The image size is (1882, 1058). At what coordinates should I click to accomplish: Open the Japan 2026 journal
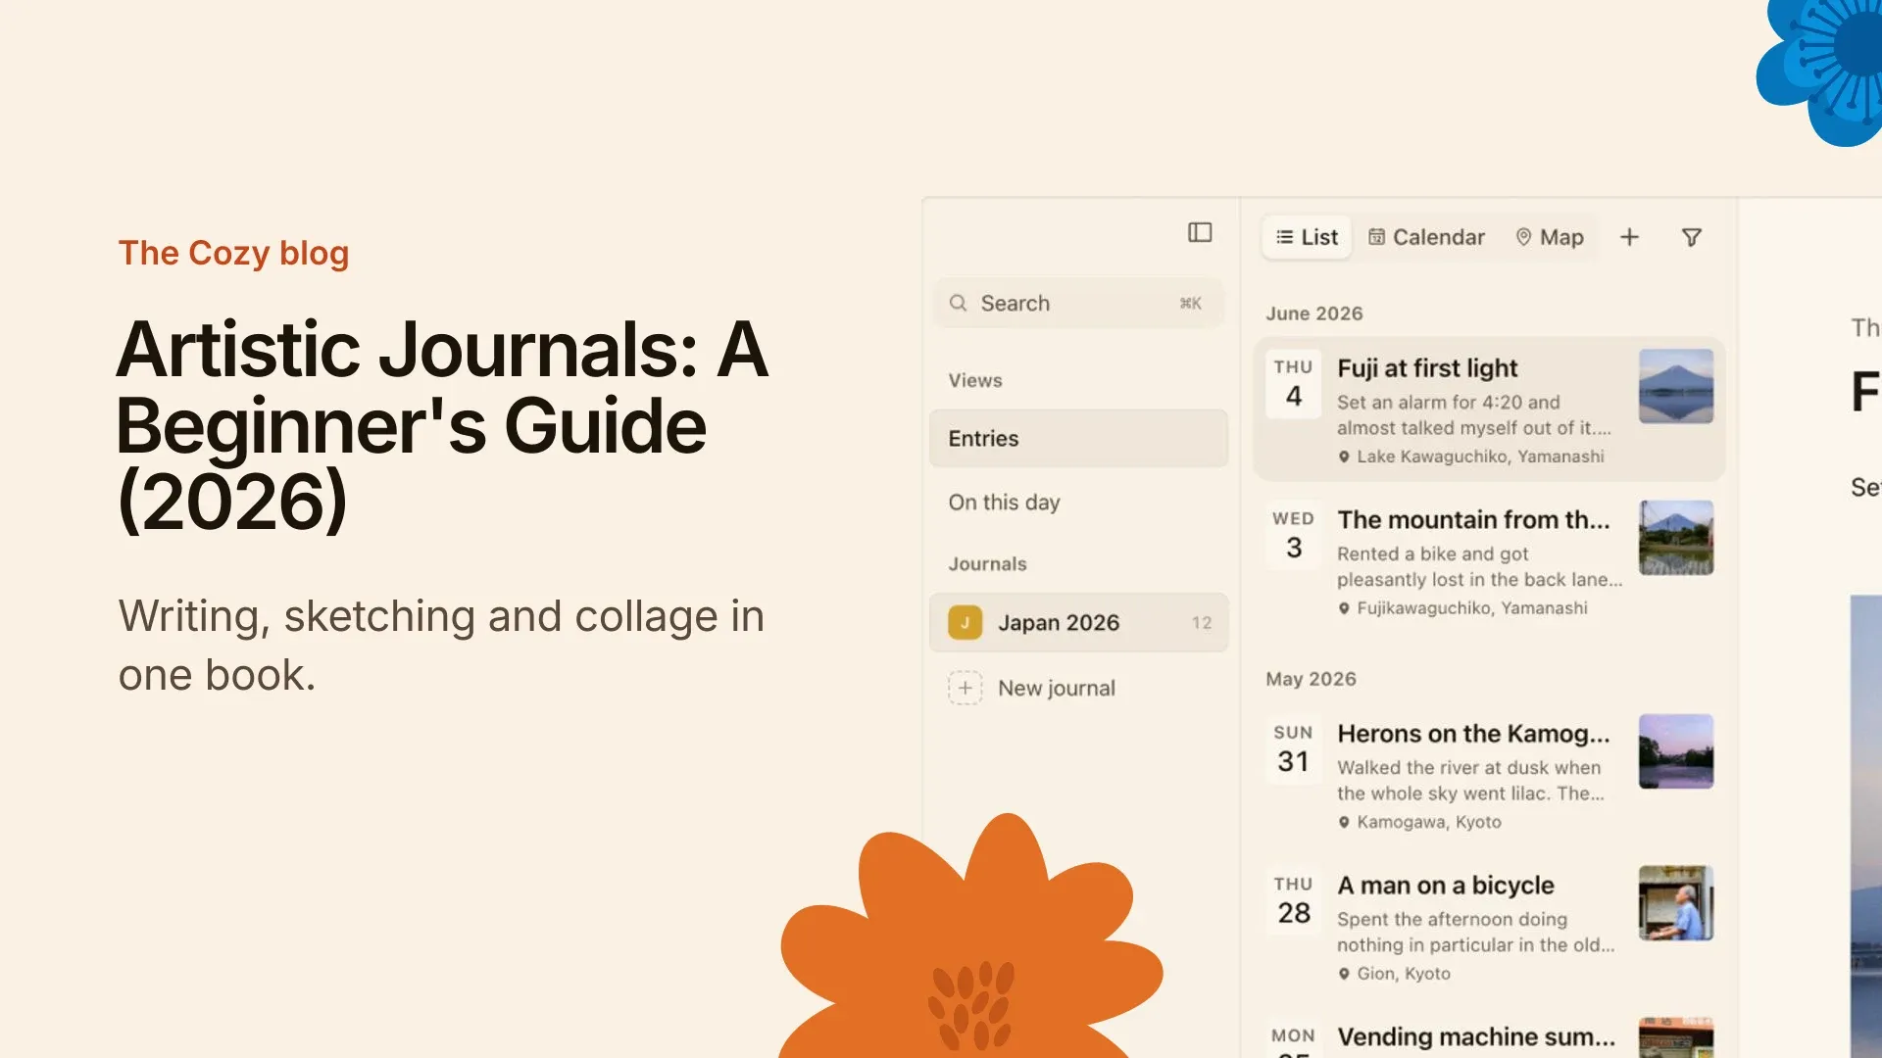[1078, 623]
